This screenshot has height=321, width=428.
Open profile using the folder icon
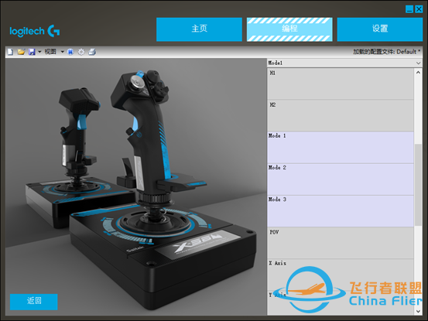(x=21, y=52)
